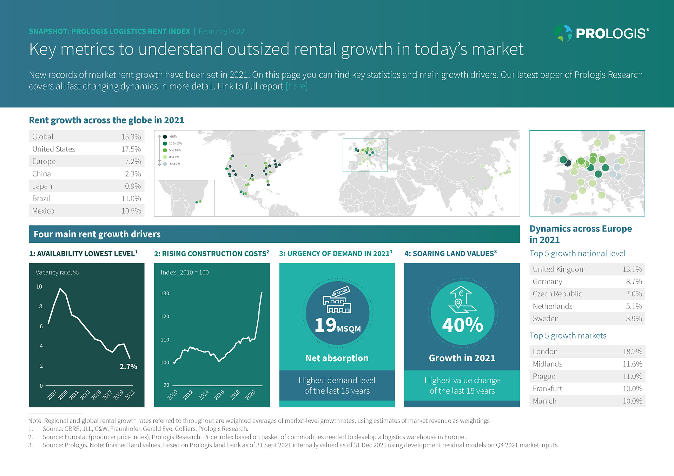Viewport: 674px width, 476px height.
Task: Click the Four main rent growth drivers banner
Action: point(274,234)
